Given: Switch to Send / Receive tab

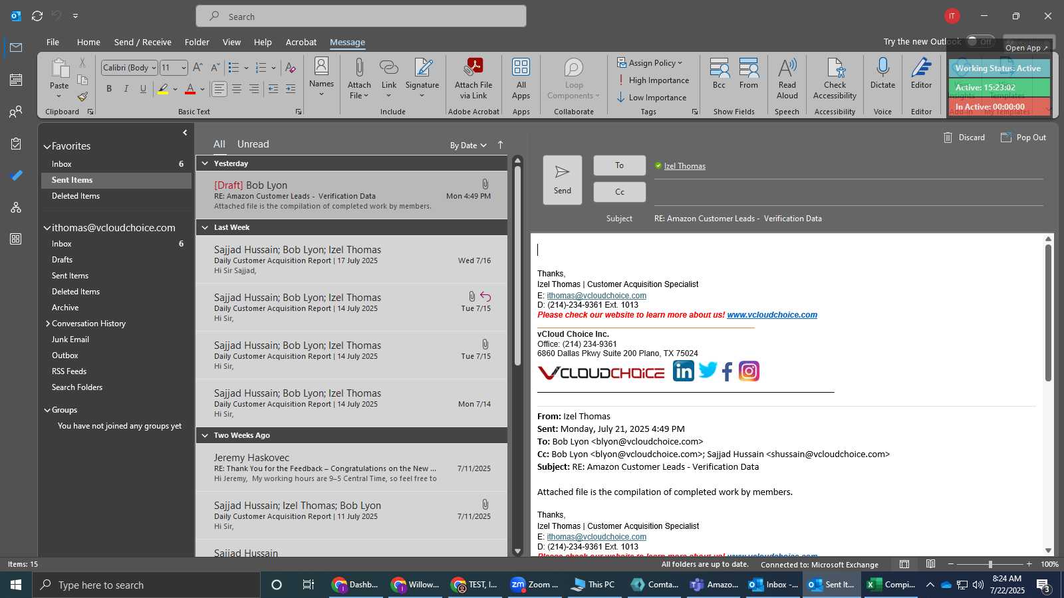Looking at the screenshot, I should tap(143, 42).
